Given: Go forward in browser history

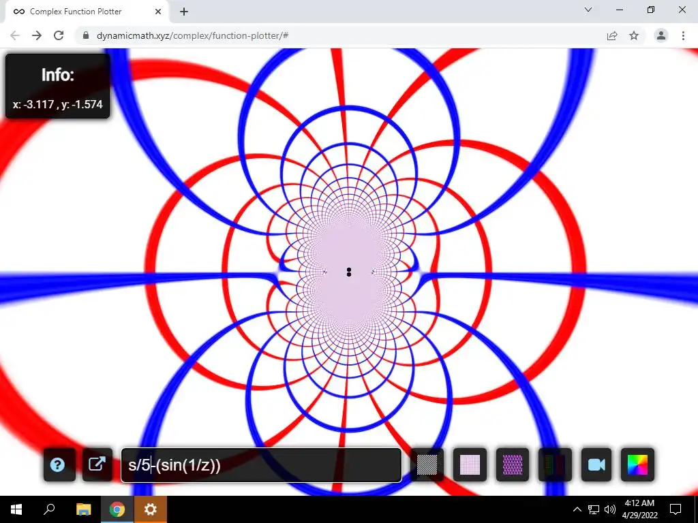Looking at the screenshot, I should [x=37, y=35].
